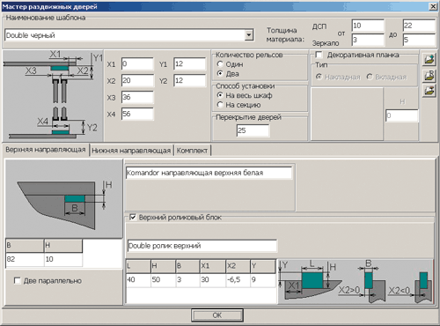The image size is (440, 326).
Task: Click the Double ролик верхний field
Action: pyautogui.click(x=202, y=246)
